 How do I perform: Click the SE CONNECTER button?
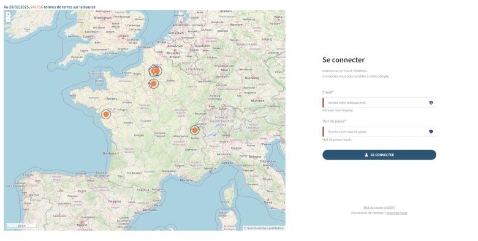point(379,155)
